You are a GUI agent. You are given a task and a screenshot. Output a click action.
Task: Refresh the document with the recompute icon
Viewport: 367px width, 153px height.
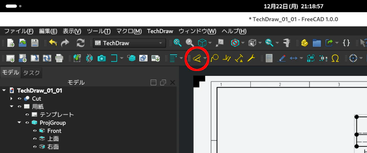80,43
